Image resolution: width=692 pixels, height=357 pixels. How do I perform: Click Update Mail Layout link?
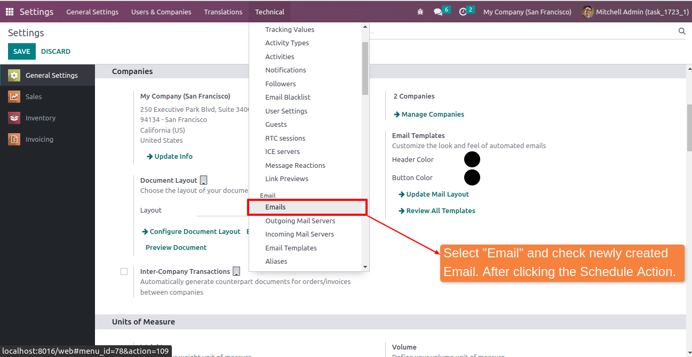pyautogui.click(x=434, y=194)
